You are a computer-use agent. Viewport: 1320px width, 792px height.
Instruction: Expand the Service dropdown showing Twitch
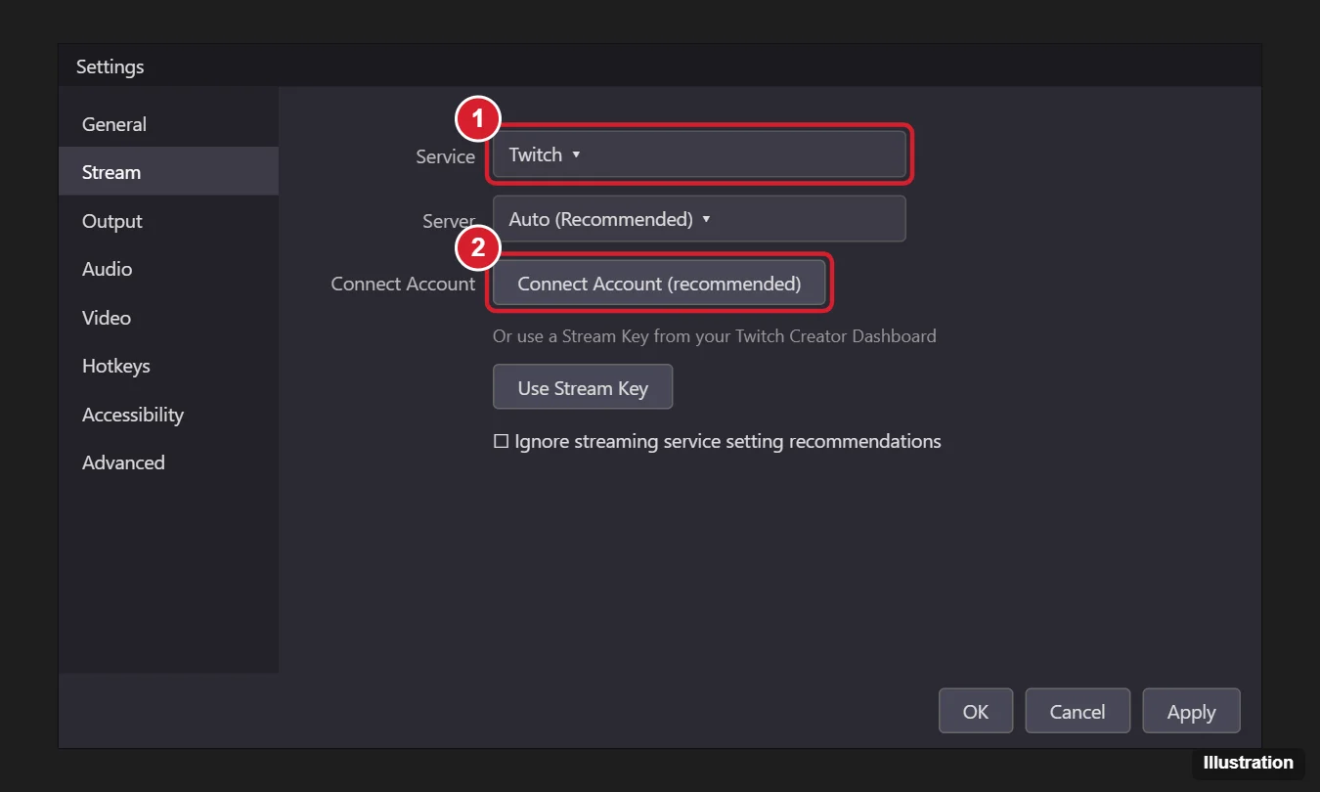coord(699,154)
